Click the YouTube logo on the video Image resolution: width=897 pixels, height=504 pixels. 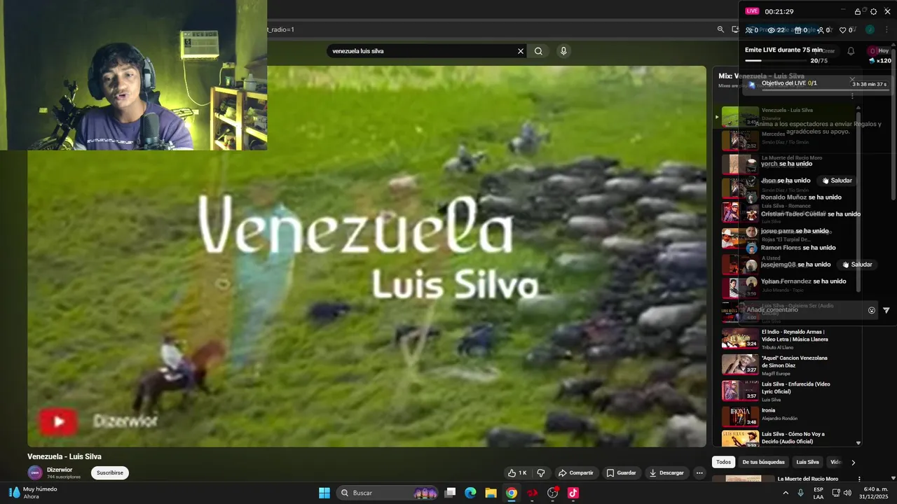click(x=58, y=421)
